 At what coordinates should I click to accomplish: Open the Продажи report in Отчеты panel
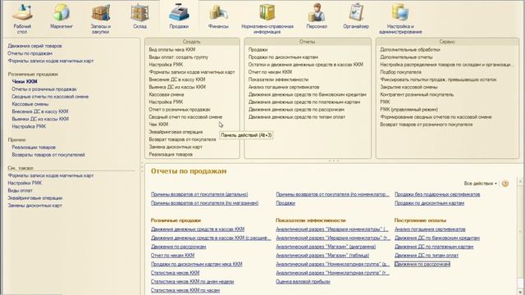click(x=258, y=49)
